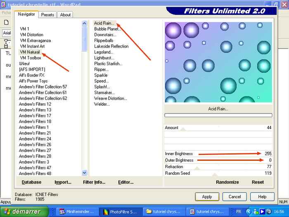Select Alf's Border FX category

tap(31, 75)
